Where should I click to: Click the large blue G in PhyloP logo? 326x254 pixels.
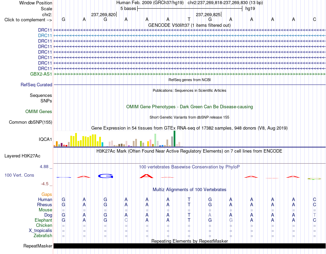(x=106, y=176)
